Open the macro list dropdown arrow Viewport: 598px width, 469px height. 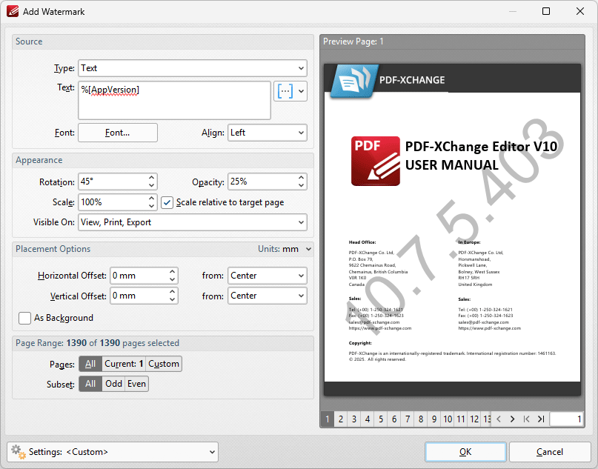point(302,91)
